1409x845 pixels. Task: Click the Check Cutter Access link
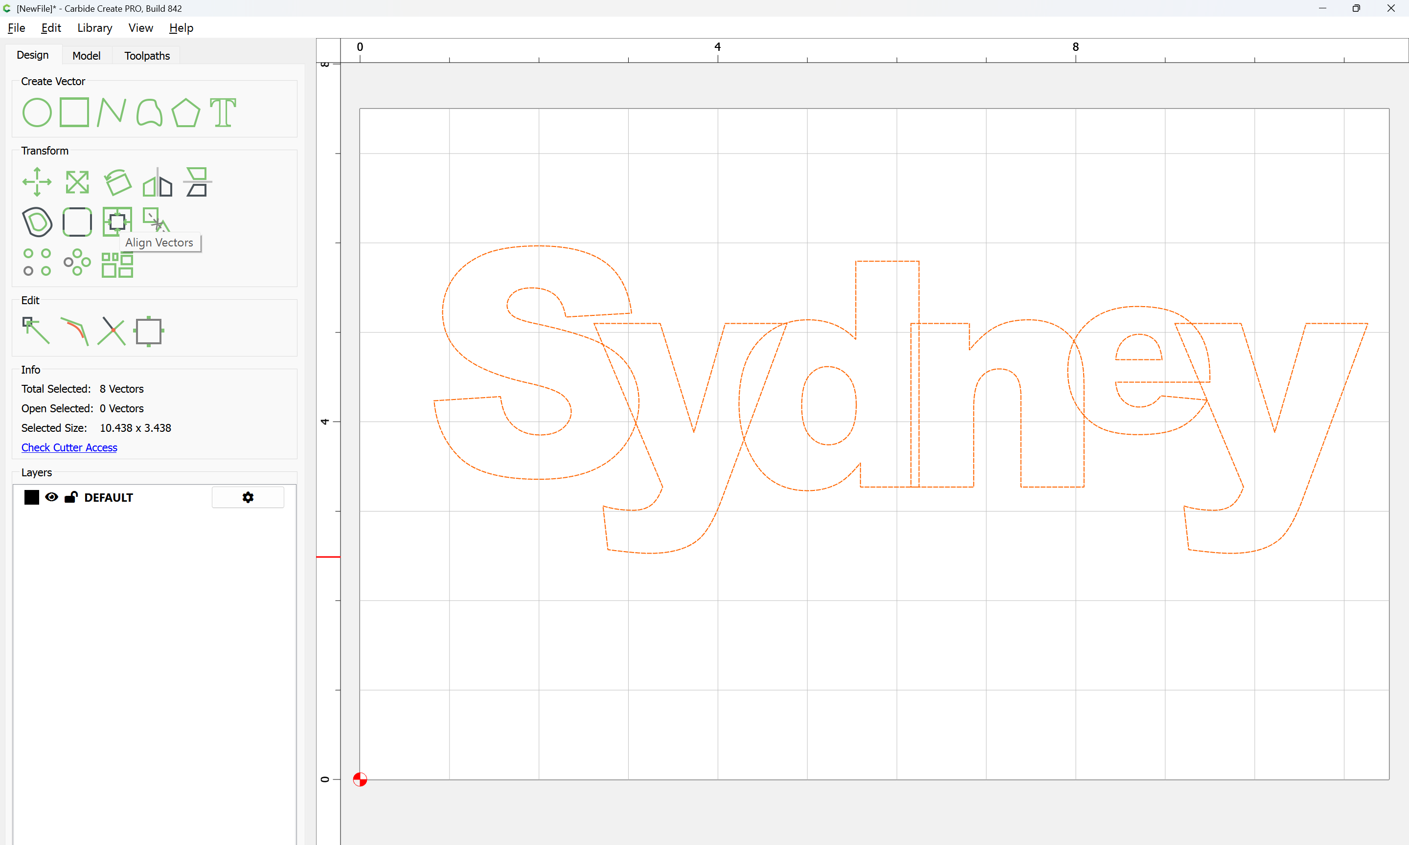[x=69, y=447]
